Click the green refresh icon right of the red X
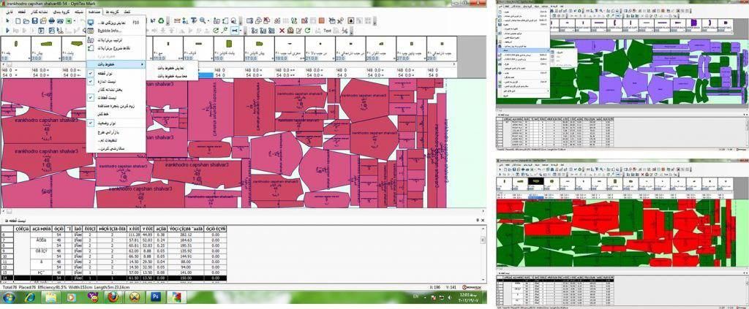Viewport: 749px width, 309px height. coord(308,31)
